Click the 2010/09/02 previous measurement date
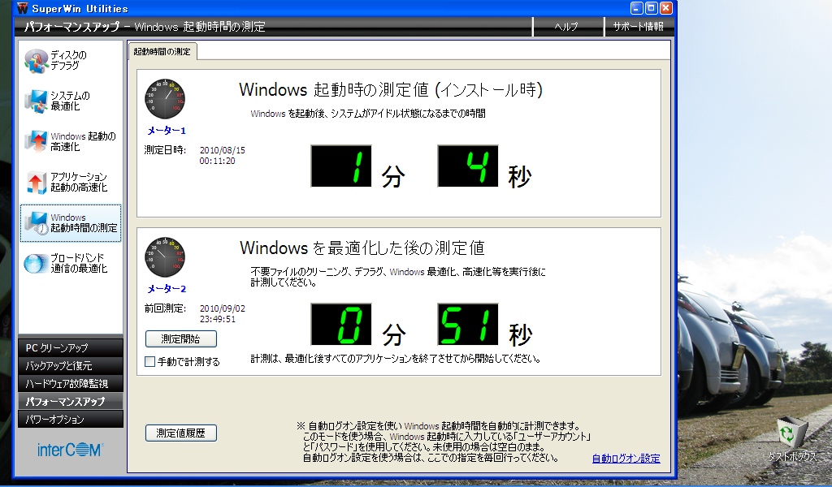This screenshot has height=487, width=832. pos(223,308)
